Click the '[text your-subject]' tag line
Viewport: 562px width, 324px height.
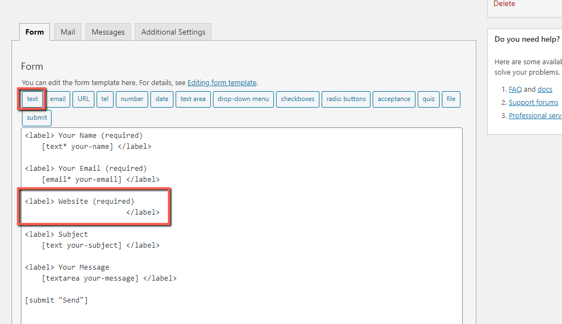coord(101,245)
